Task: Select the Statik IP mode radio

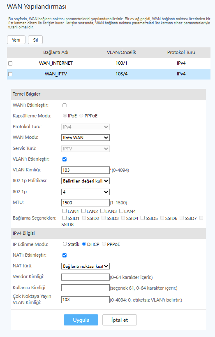Action: click(x=65, y=244)
